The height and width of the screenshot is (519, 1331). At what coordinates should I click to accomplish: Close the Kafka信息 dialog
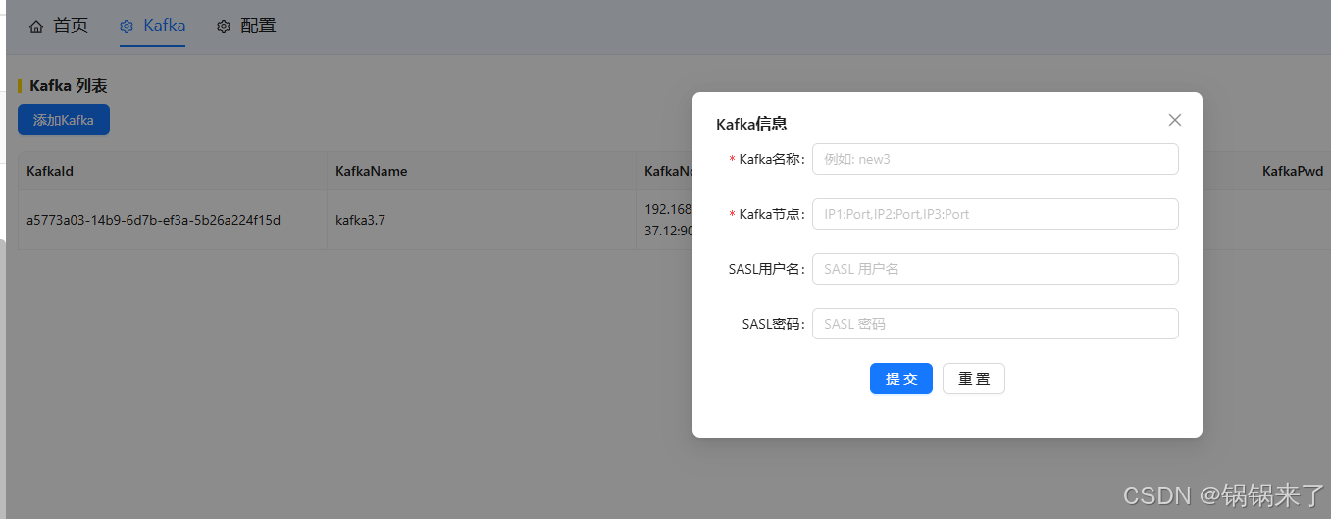pyautogui.click(x=1175, y=120)
